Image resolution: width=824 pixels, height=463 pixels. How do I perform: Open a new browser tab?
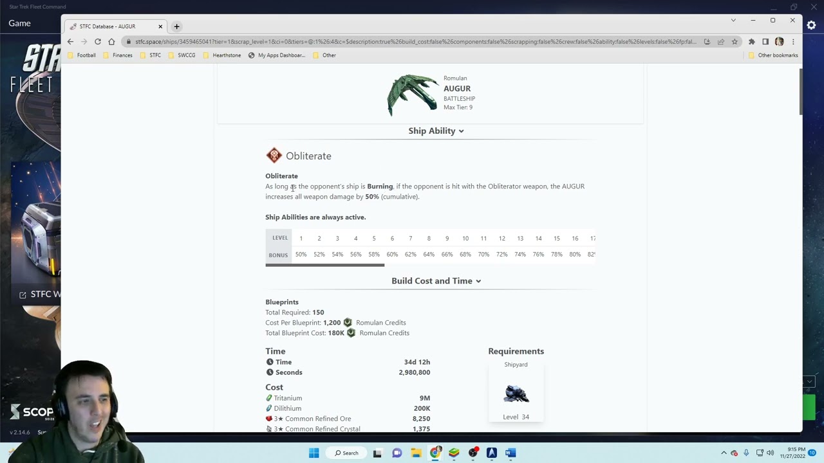tap(176, 26)
